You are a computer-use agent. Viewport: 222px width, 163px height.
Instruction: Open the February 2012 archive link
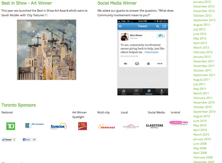point(203,52)
